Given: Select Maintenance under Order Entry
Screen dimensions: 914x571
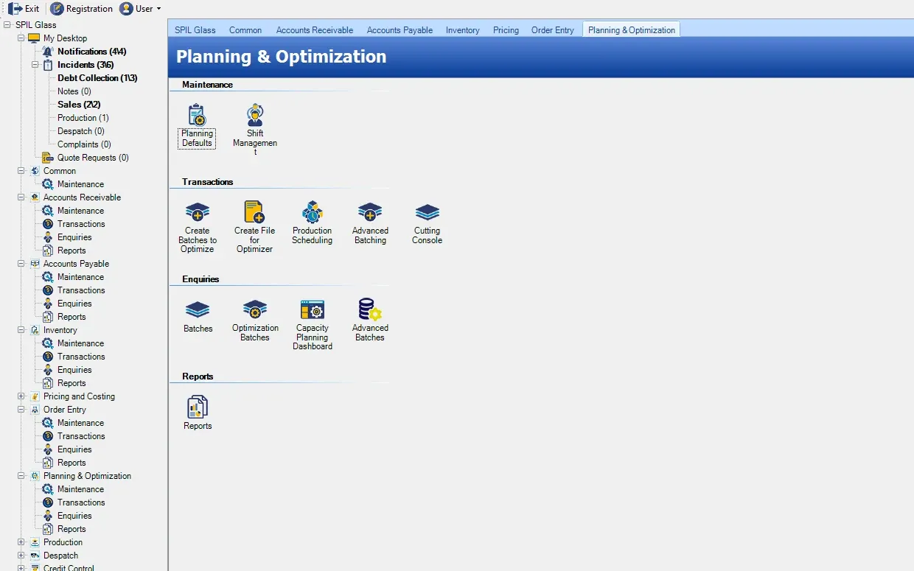Looking at the screenshot, I should point(80,423).
